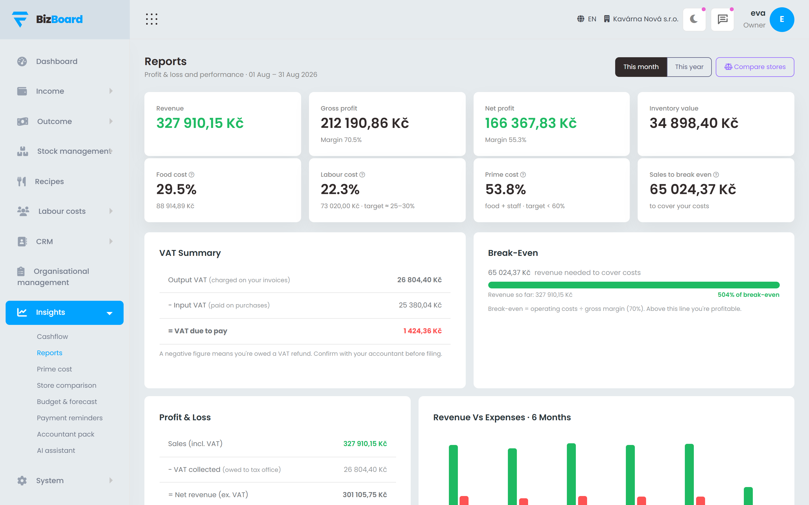The height and width of the screenshot is (505, 809).
Task: Click the Food cost help icon
Action: click(x=192, y=175)
